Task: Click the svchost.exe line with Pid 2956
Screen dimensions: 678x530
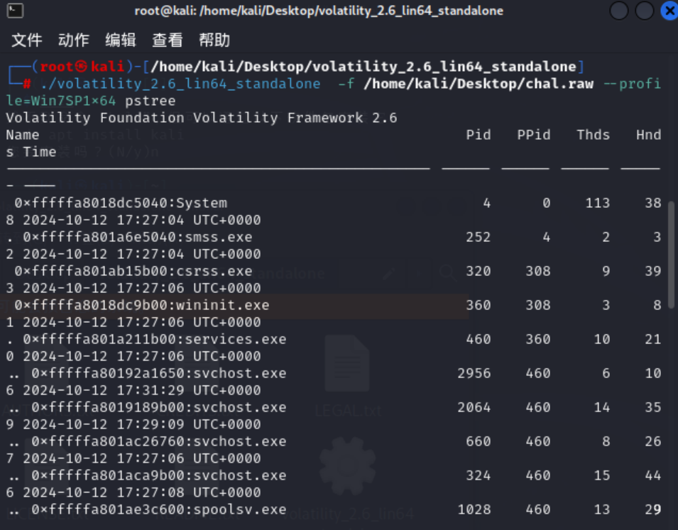Action: pyautogui.click(x=158, y=373)
